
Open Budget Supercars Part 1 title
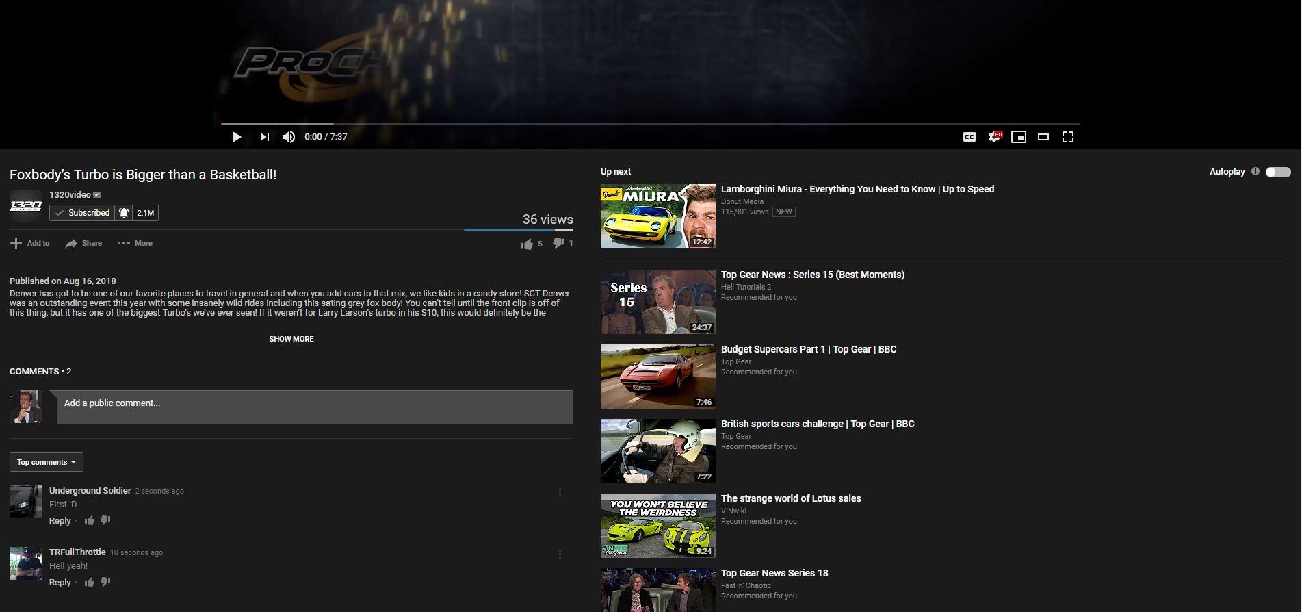click(809, 349)
